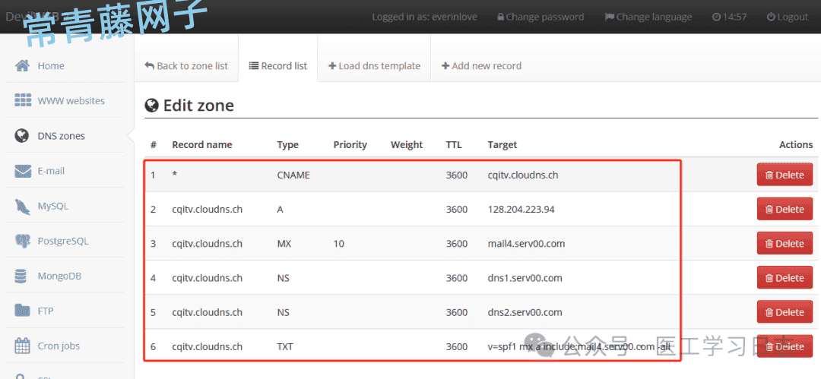
Task: Click the target 128.204.223.94
Action: coord(521,209)
